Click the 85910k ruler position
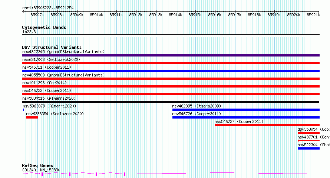 (x=96, y=15)
